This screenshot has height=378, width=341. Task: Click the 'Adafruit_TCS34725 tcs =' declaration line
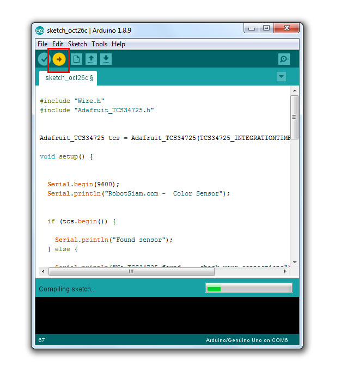point(165,138)
